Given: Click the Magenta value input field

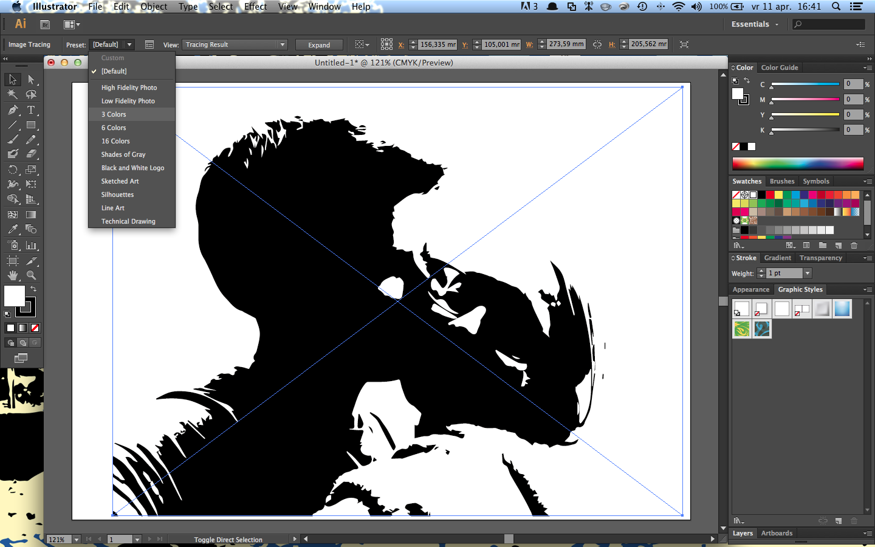Looking at the screenshot, I should coord(853,99).
